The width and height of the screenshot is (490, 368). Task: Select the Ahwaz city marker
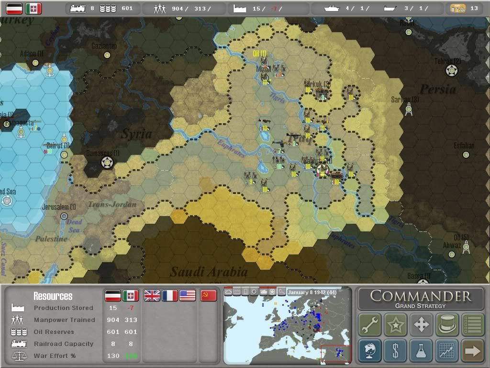point(452,254)
